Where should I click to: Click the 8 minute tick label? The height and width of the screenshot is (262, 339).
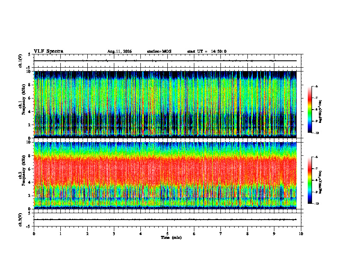(x=247, y=234)
